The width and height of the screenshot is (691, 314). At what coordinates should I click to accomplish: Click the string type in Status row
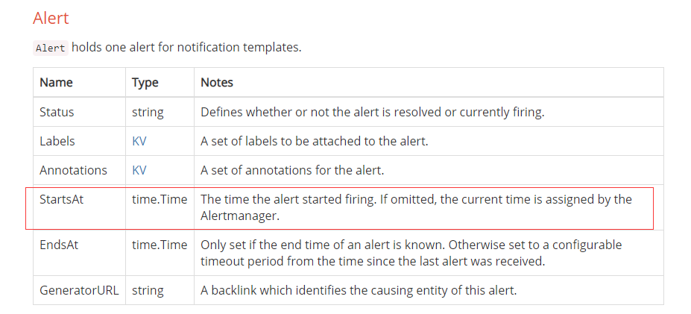pos(148,112)
